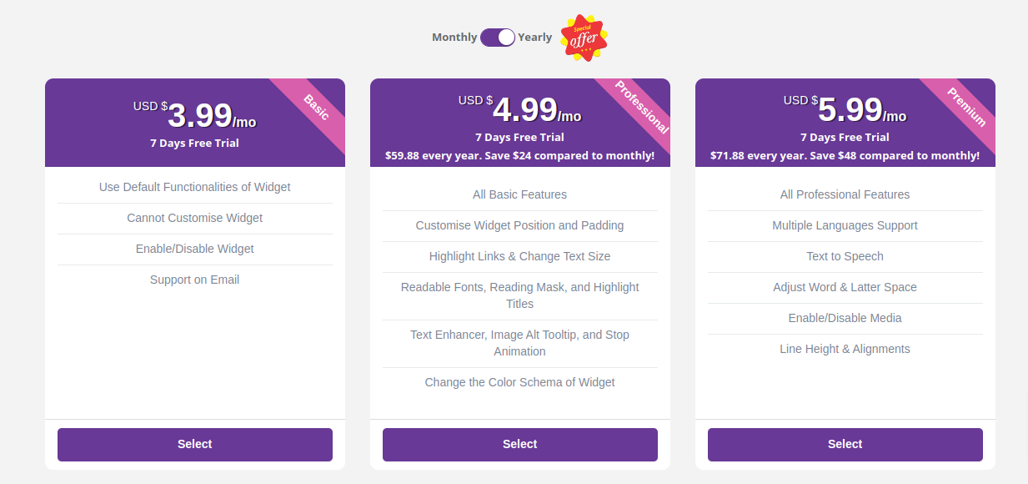Viewport: 1028px width, 484px height.
Task: Click the 5.99/mo price heading
Action: (845, 109)
